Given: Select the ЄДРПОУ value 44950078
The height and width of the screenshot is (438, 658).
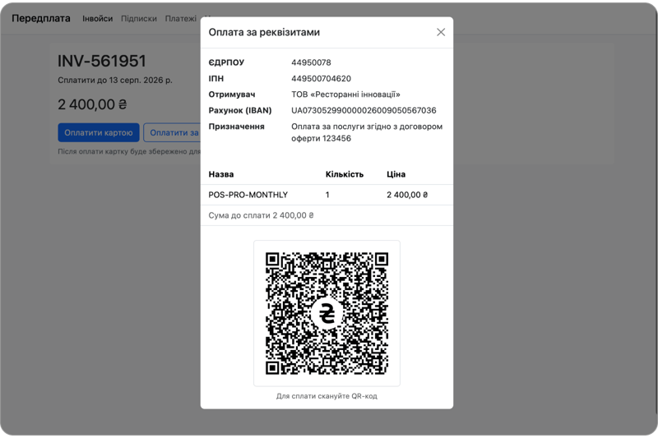Looking at the screenshot, I should pos(311,62).
